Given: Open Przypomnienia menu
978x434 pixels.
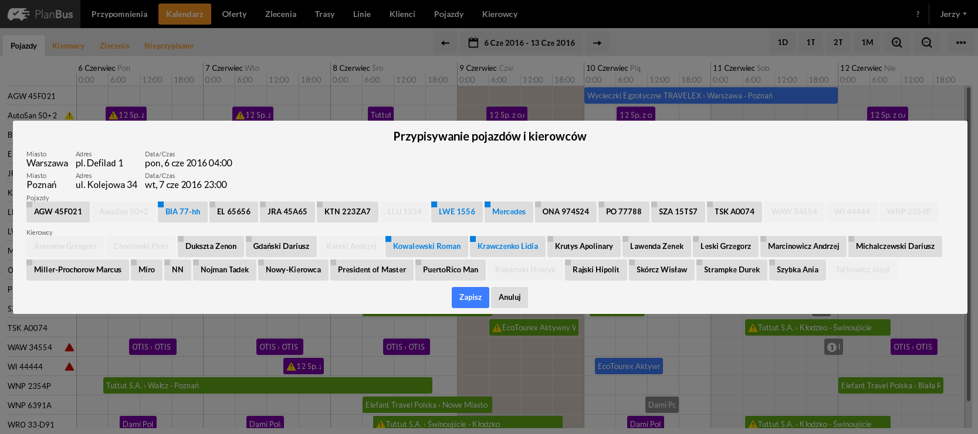Looking at the screenshot, I should 119,14.
